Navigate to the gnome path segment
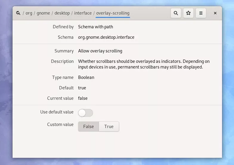The width and height of the screenshot is (234, 165). (43, 13)
